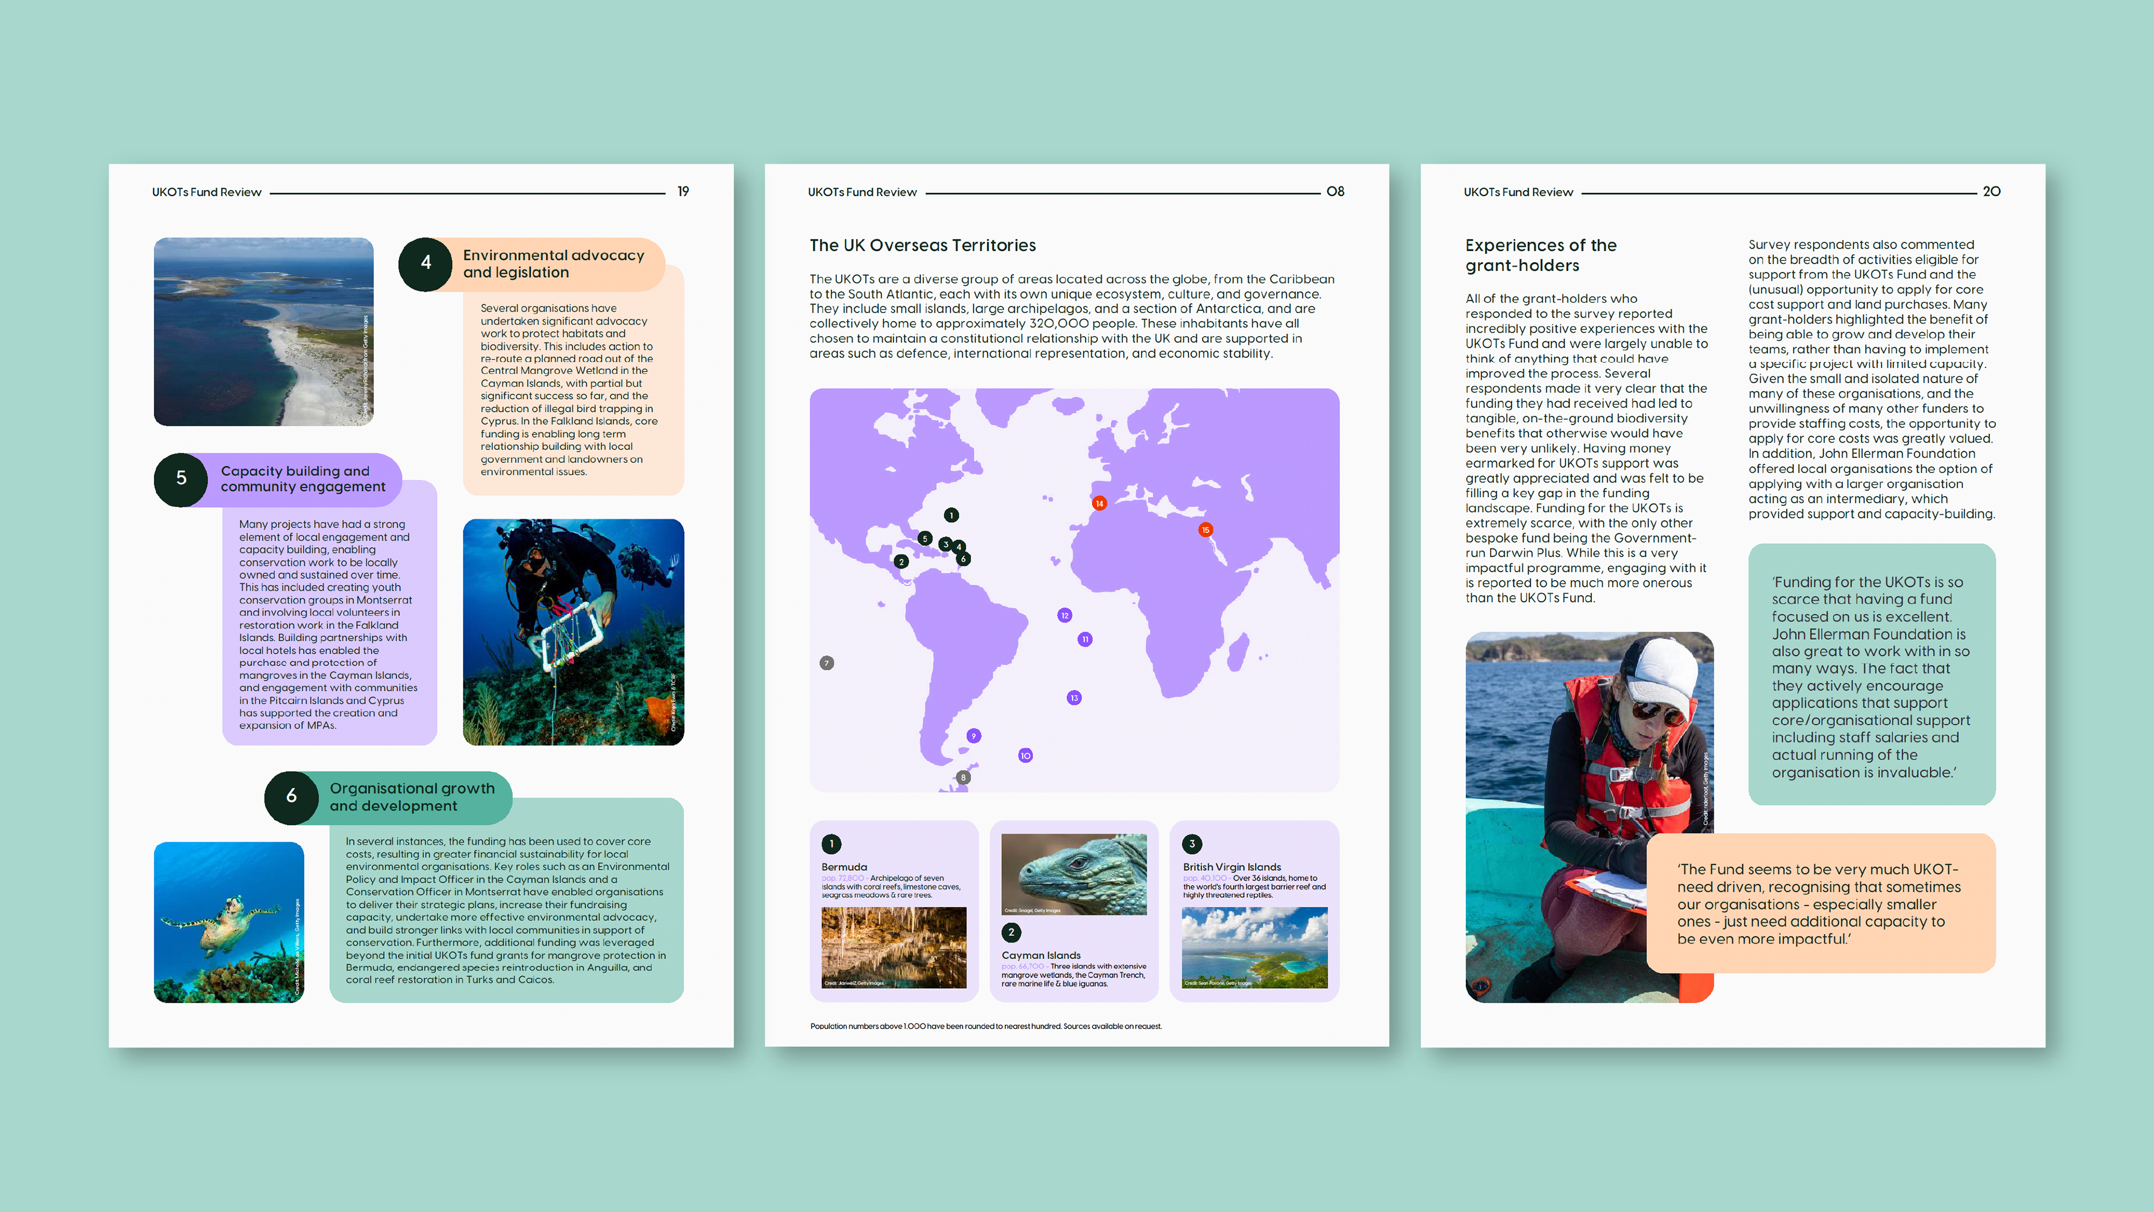Click 'Capacity building and community engagement' heading
The width and height of the screenshot is (2154, 1212).
tap(303, 479)
